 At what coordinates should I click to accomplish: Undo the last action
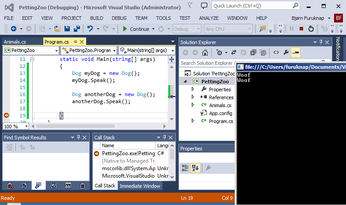coord(90,29)
